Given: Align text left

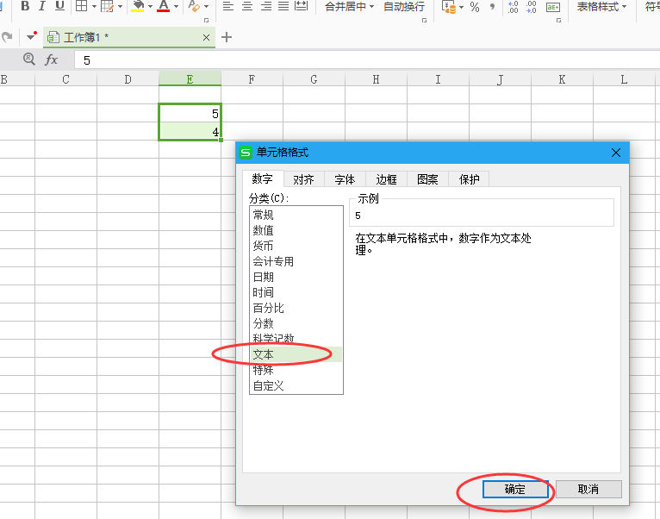Looking at the screenshot, I should pyautogui.click(x=227, y=6).
